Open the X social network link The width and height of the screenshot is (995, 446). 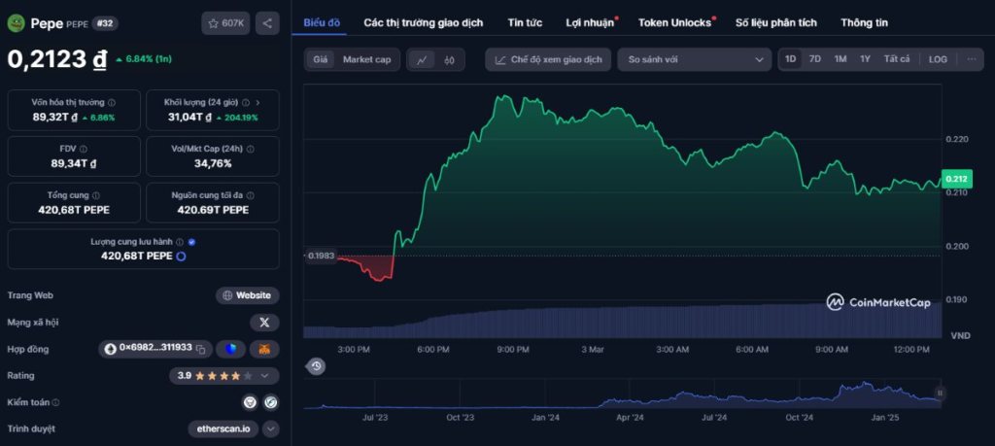point(264,323)
